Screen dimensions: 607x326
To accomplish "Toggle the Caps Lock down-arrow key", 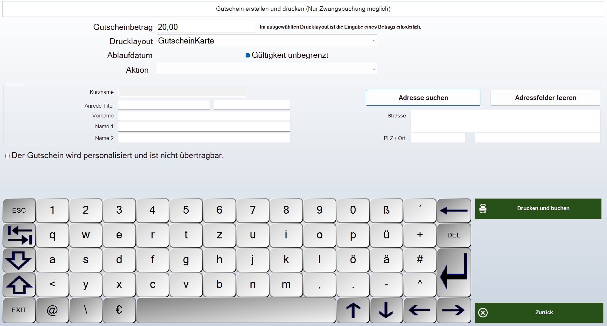I will tap(19, 260).
